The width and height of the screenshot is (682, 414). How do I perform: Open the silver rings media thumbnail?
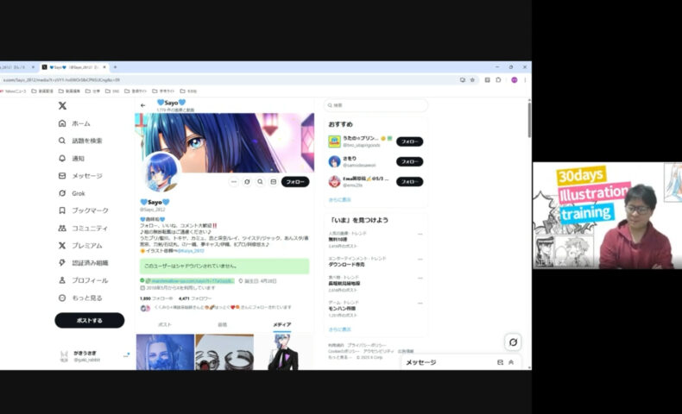click(x=224, y=352)
